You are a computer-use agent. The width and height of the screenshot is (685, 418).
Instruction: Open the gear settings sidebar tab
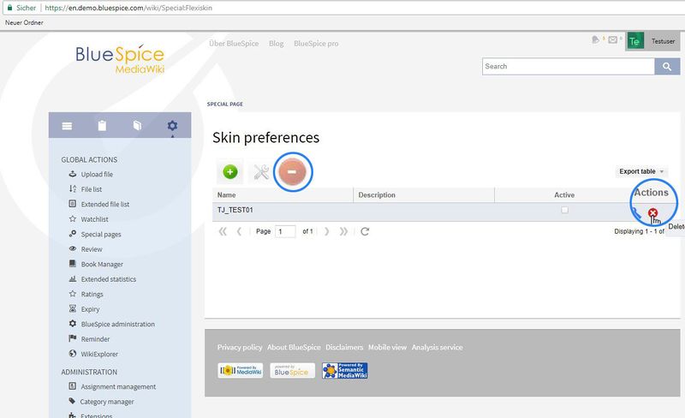[172, 126]
